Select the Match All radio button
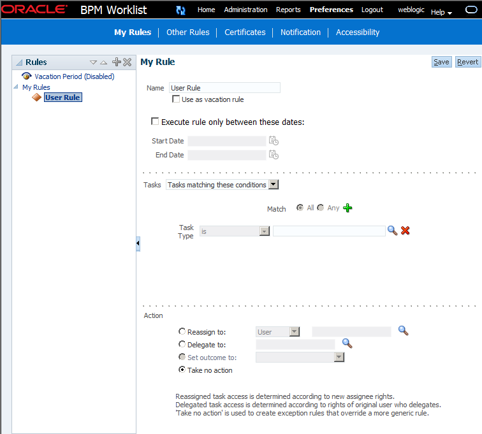Image resolution: width=482 pixels, height=434 pixels. pyautogui.click(x=300, y=208)
